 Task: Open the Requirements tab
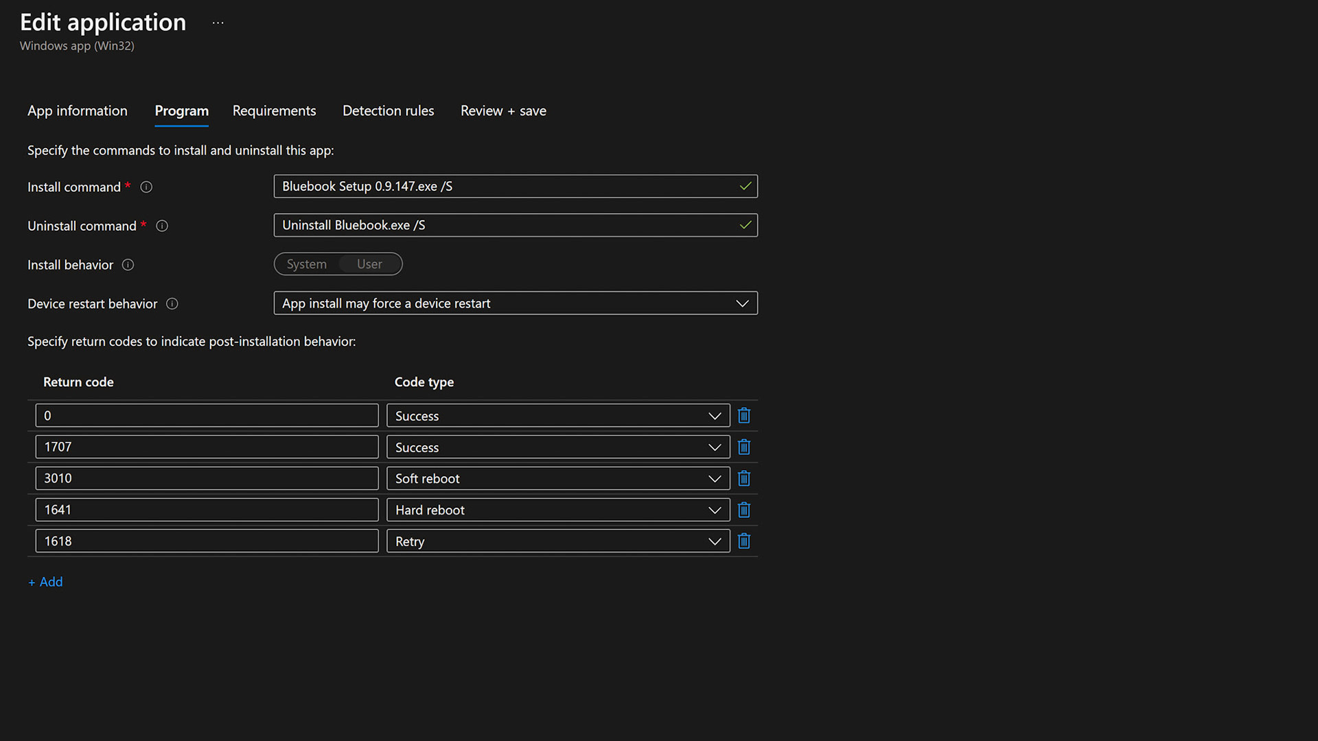point(274,111)
